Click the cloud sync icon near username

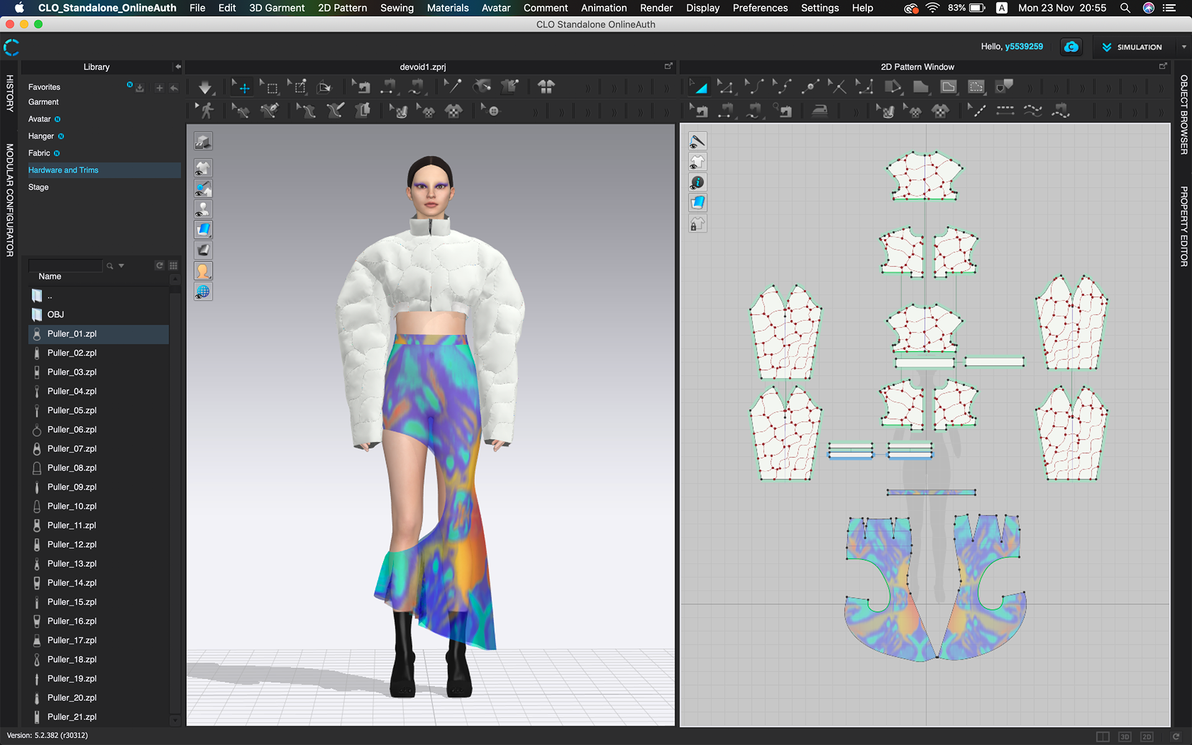1072,47
